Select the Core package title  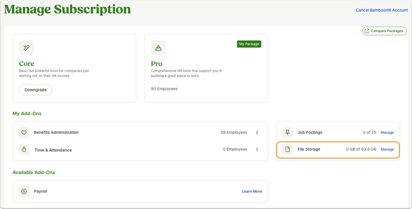[27, 64]
